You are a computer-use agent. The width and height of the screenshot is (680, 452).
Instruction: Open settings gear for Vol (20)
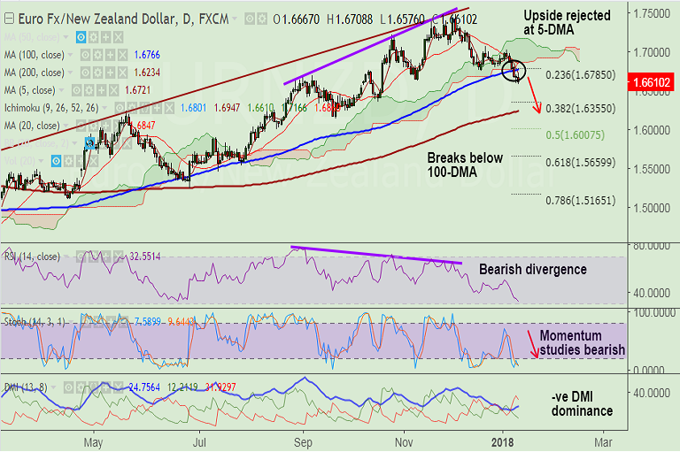pyautogui.click(x=68, y=161)
